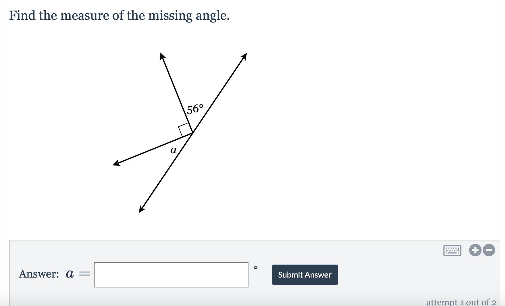
Task: Click the vertex where the rays meet
Action: (x=193, y=133)
